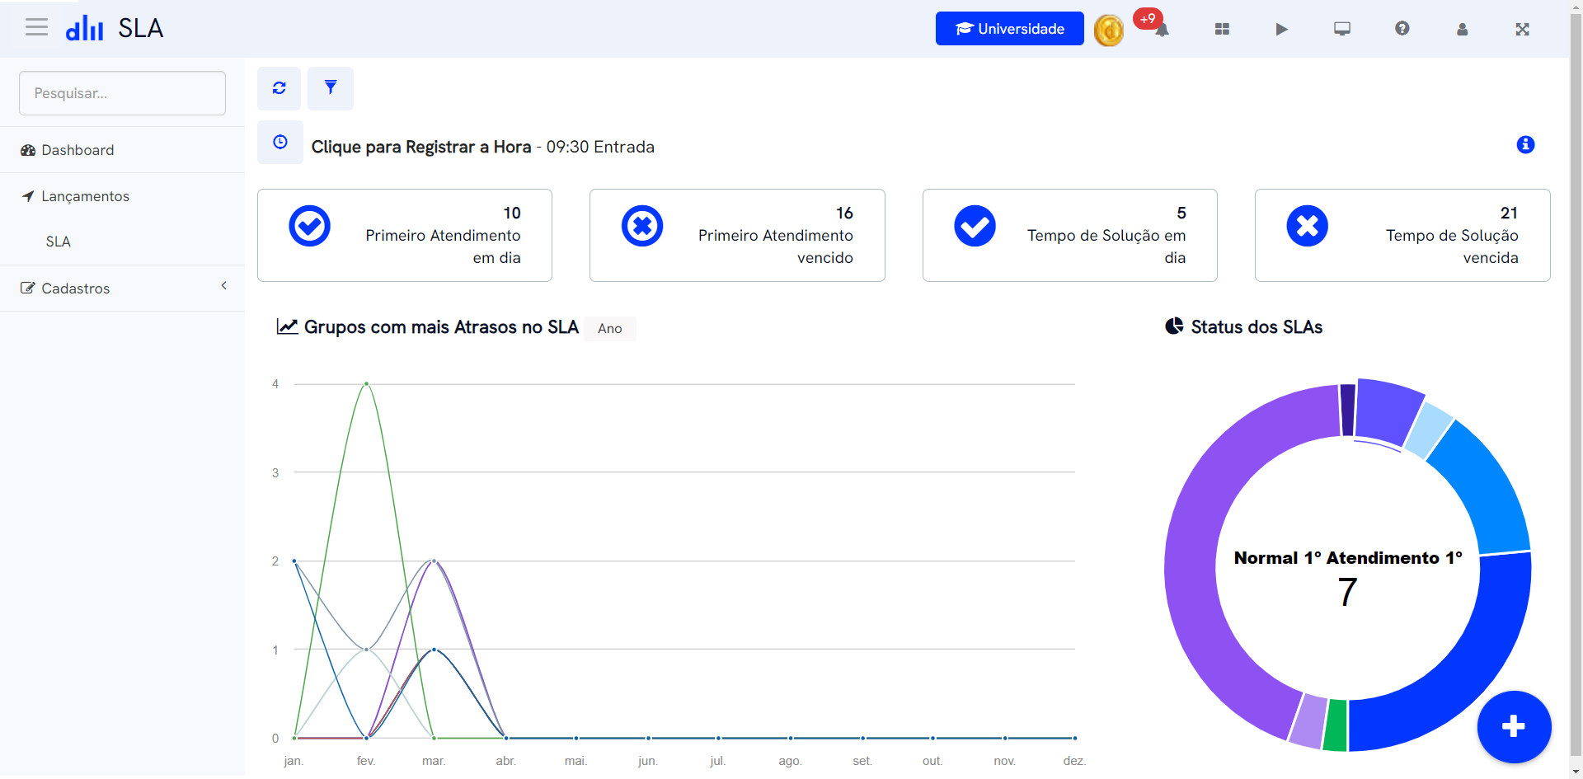Click X icon on Tempo de Solução vencida

pyautogui.click(x=1308, y=226)
